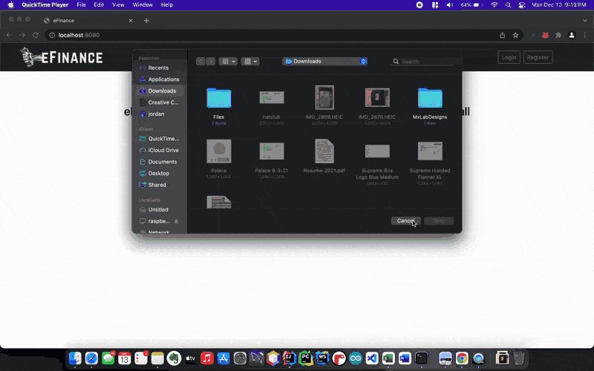Open the volume control in menu bar
The height and width of the screenshot is (371, 594).
click(450, 5)
